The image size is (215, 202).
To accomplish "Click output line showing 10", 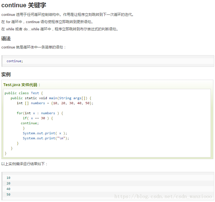I will [x=8, y=178].
